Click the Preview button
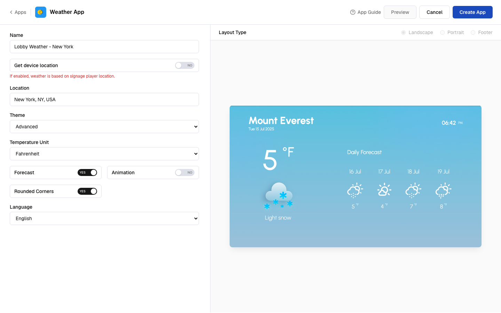Viewport: 501px width, 313px height. tap(400, 12)
